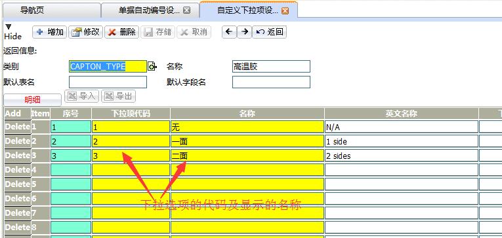Click the name cell containing 无

pos(247,127)
